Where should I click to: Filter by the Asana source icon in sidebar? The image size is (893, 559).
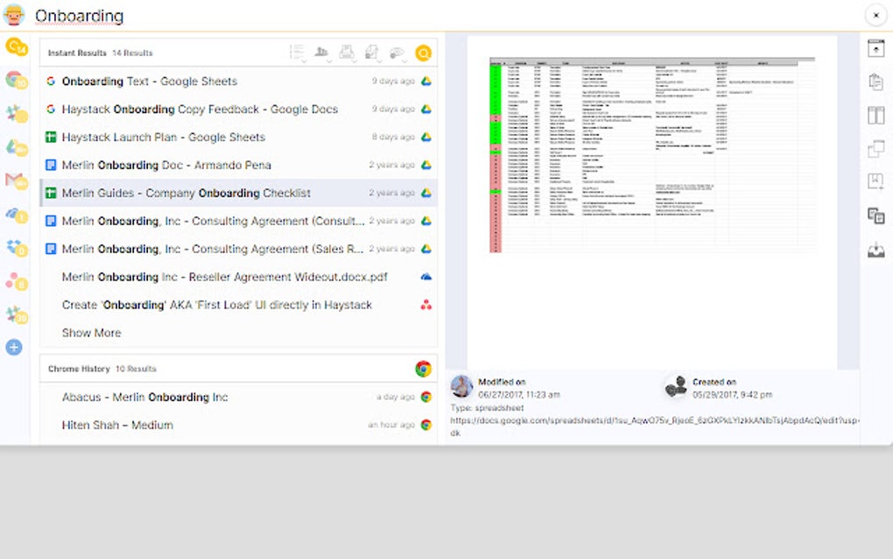click(x=16, y=281)
